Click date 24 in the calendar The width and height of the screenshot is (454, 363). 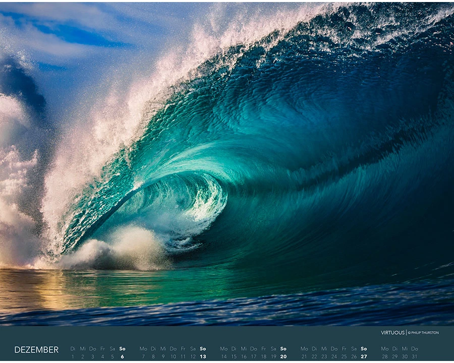[334, 356]
